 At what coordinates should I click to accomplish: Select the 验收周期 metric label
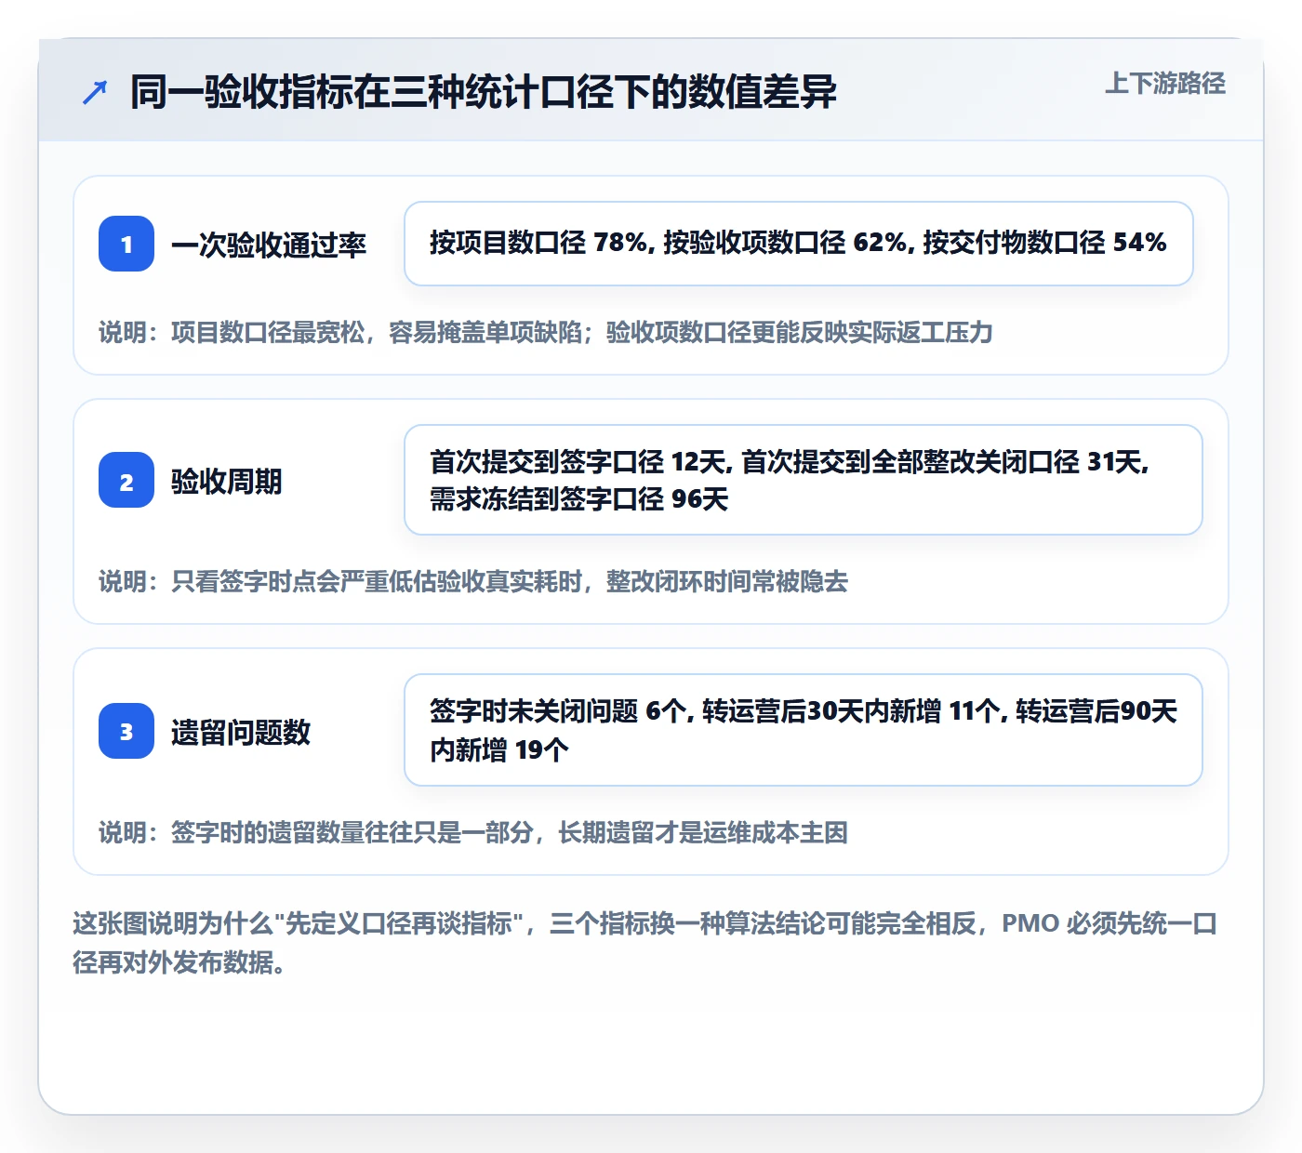click(226, 482)
